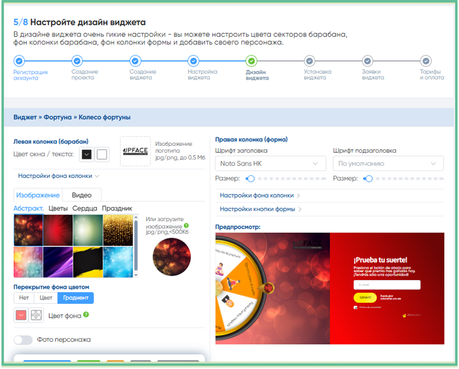This screenshot has height=369, width=459.
Task: Select Градиент overlay option
Action: point(76,298)
